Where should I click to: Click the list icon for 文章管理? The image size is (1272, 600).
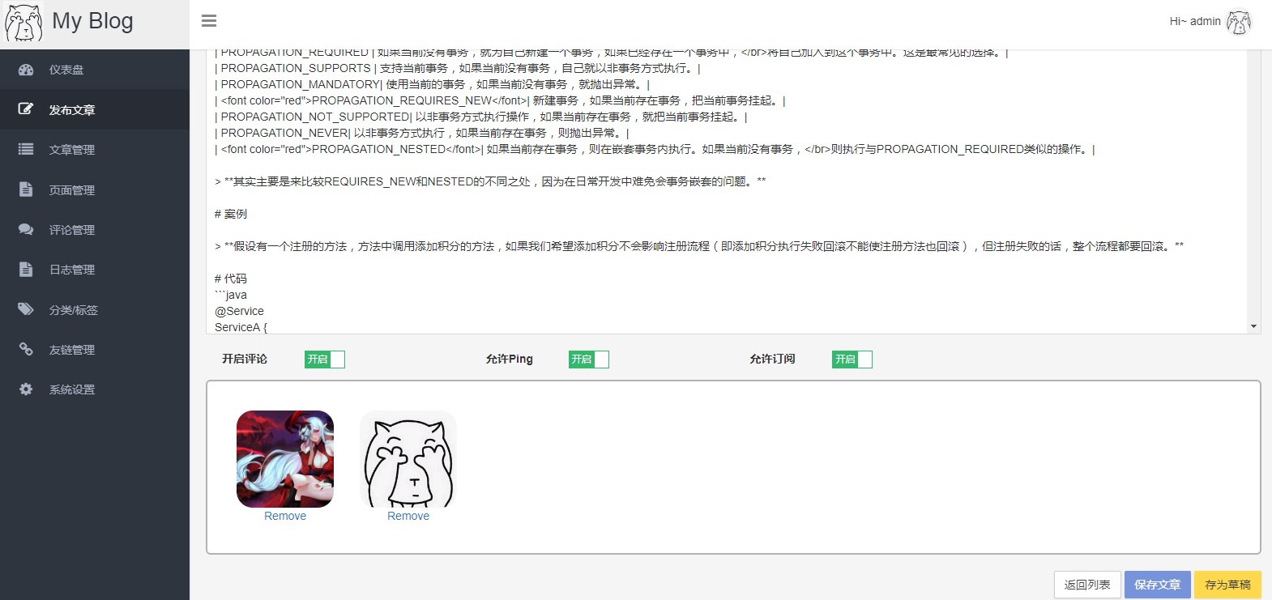coord(26,149)
